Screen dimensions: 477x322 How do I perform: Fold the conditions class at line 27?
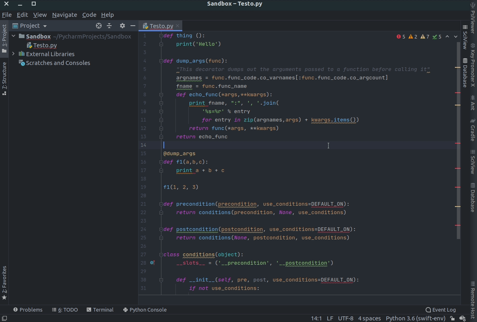161,255
